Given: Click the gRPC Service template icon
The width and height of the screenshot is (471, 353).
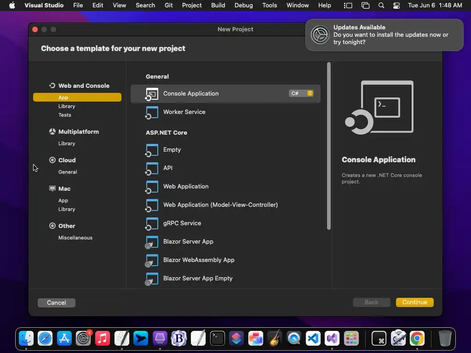Looking at the screenshot, I should (152, 224).
